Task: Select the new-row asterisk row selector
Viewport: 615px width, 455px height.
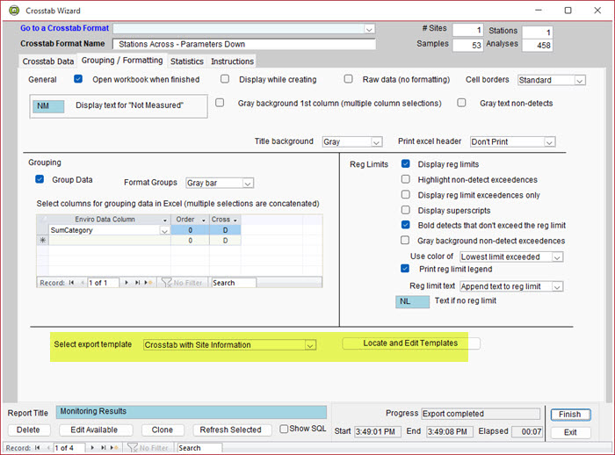Action: tap(43, 240)
